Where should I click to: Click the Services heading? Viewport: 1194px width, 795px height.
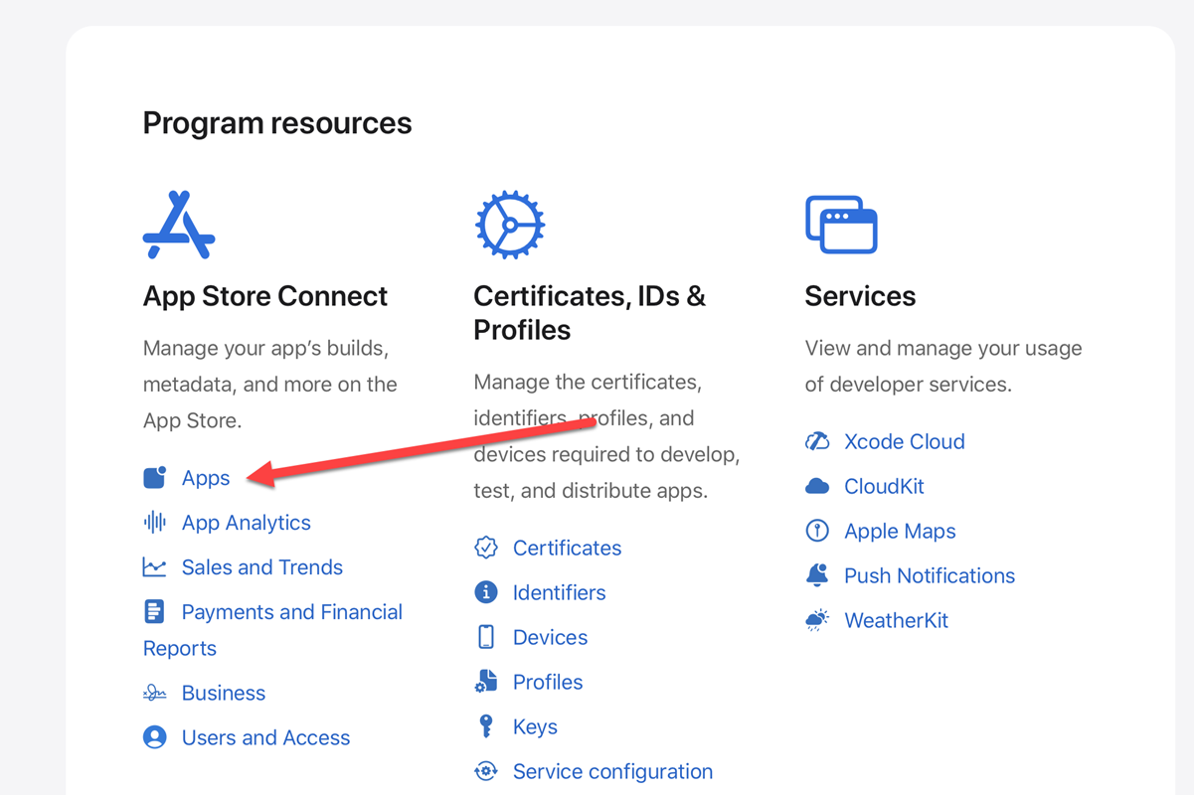point(861,296)
